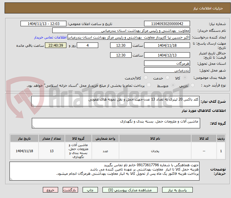Click the یخدان item name cell

(155, 151)
